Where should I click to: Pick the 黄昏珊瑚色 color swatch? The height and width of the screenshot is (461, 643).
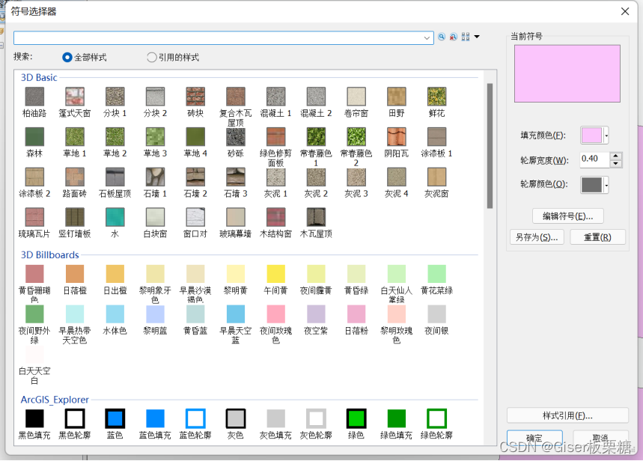[34, 274]
